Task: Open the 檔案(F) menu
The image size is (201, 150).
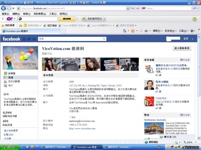Action: pos(6,14)
